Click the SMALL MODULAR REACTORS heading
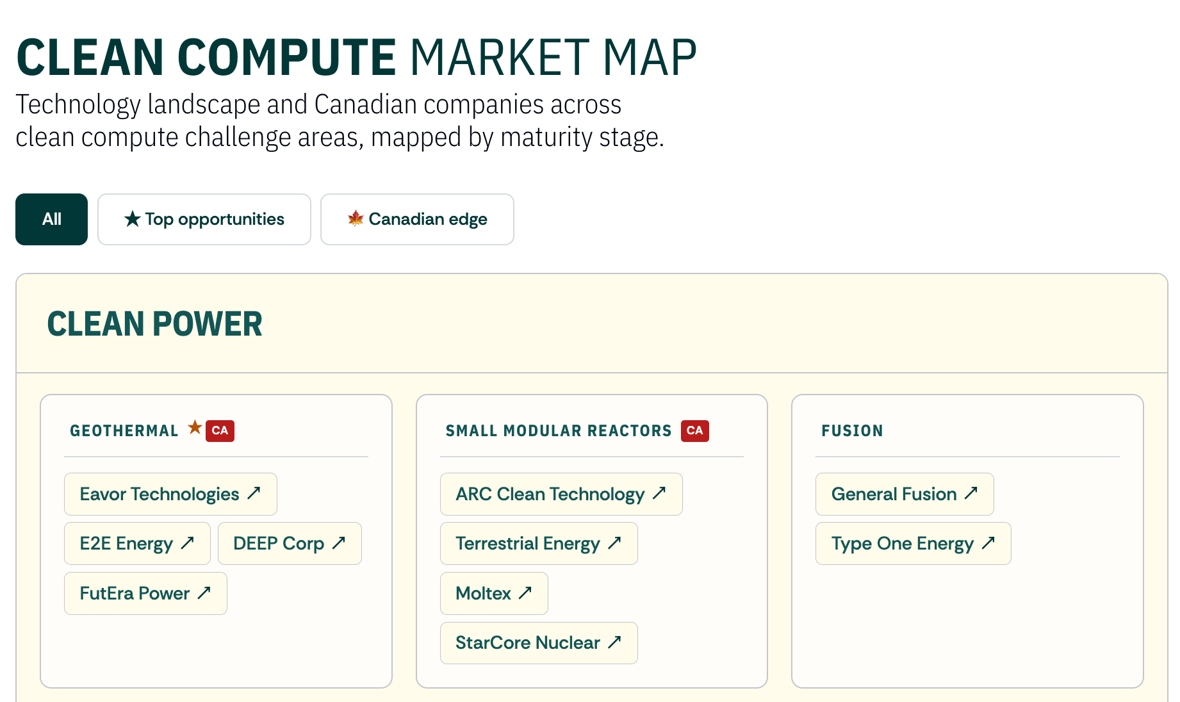 pyautogui.click(x=559, y=431)
